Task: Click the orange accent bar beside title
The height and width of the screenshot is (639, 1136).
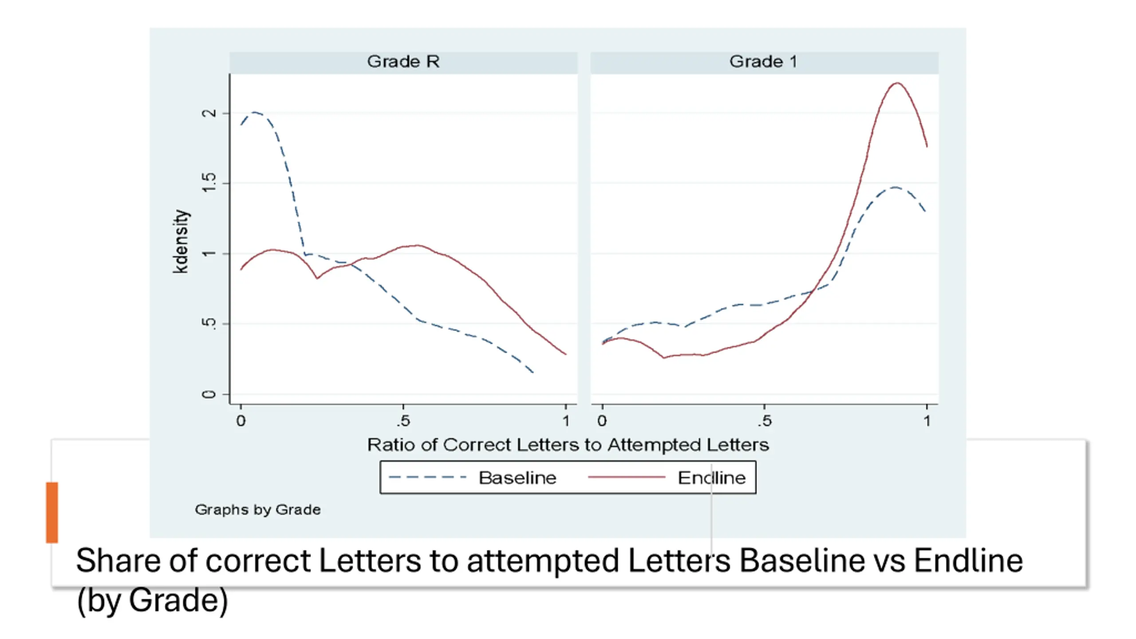Action: pos(52,513)
